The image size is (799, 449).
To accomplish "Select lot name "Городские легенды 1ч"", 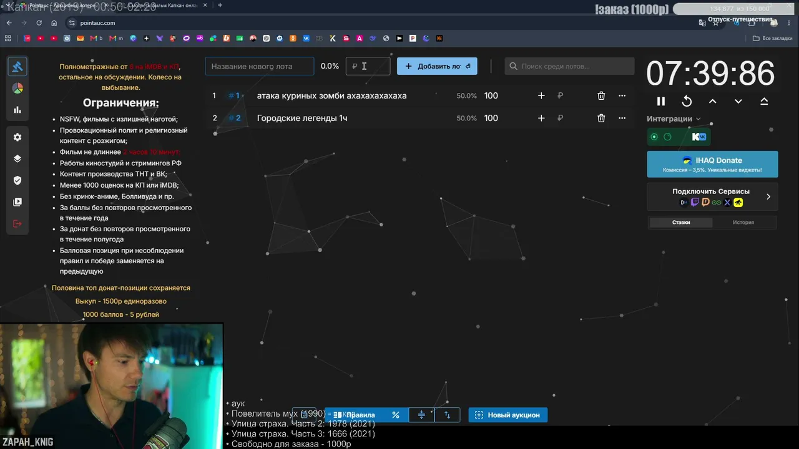I will [302, 118].
